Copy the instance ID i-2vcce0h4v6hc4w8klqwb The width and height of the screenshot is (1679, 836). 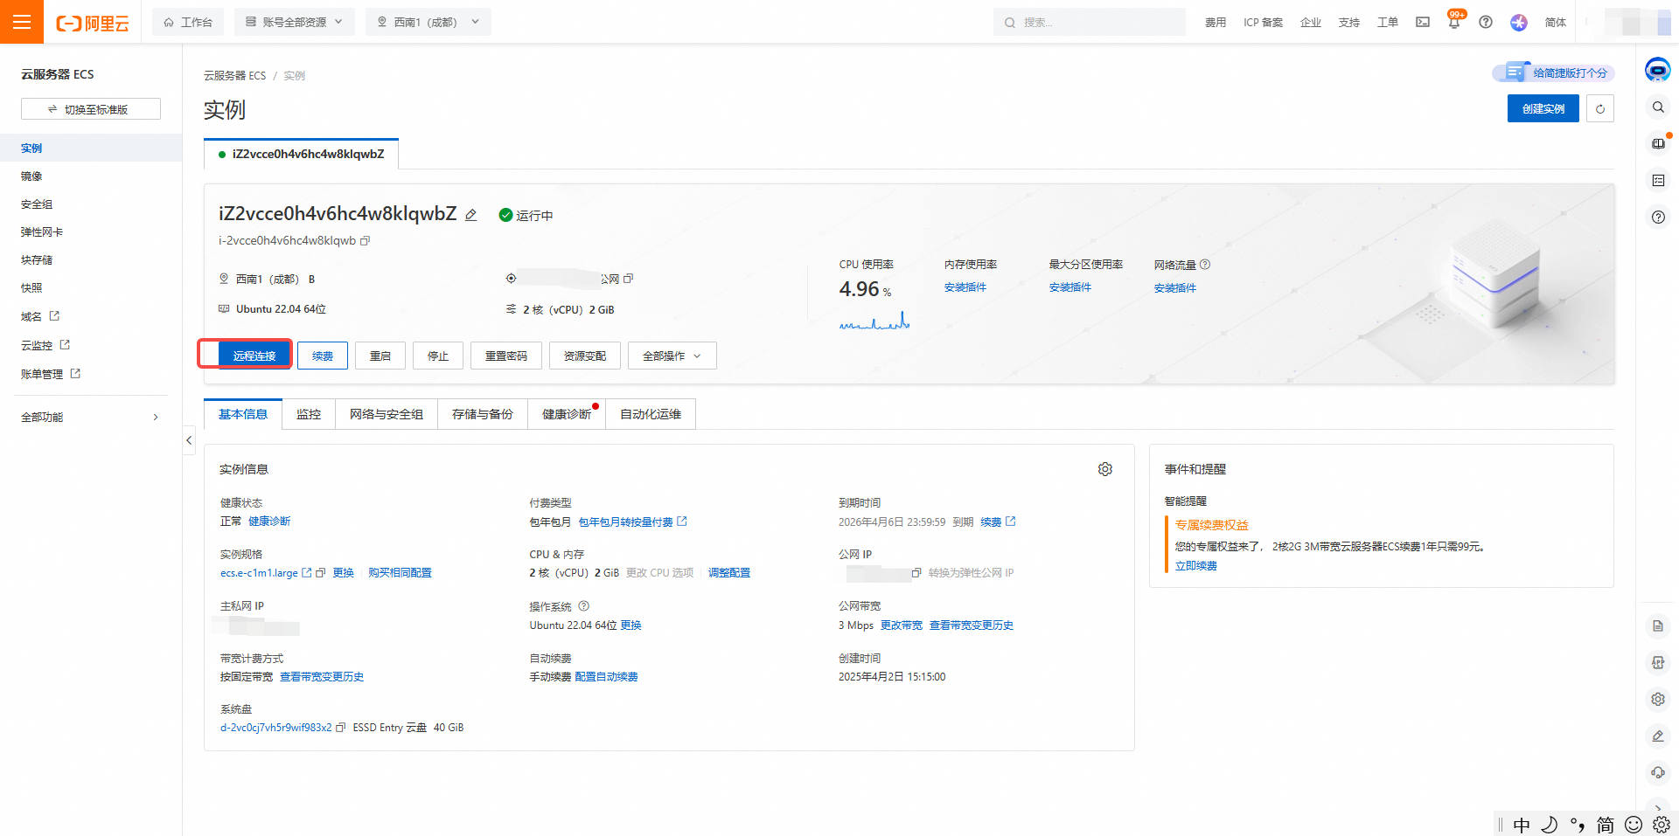(x=366, y=241)
